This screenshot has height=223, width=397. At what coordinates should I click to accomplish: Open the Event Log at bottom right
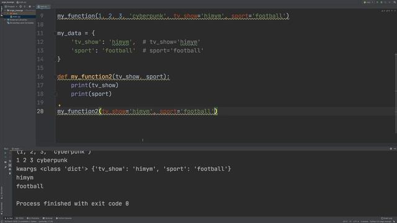tap(386, 218)
